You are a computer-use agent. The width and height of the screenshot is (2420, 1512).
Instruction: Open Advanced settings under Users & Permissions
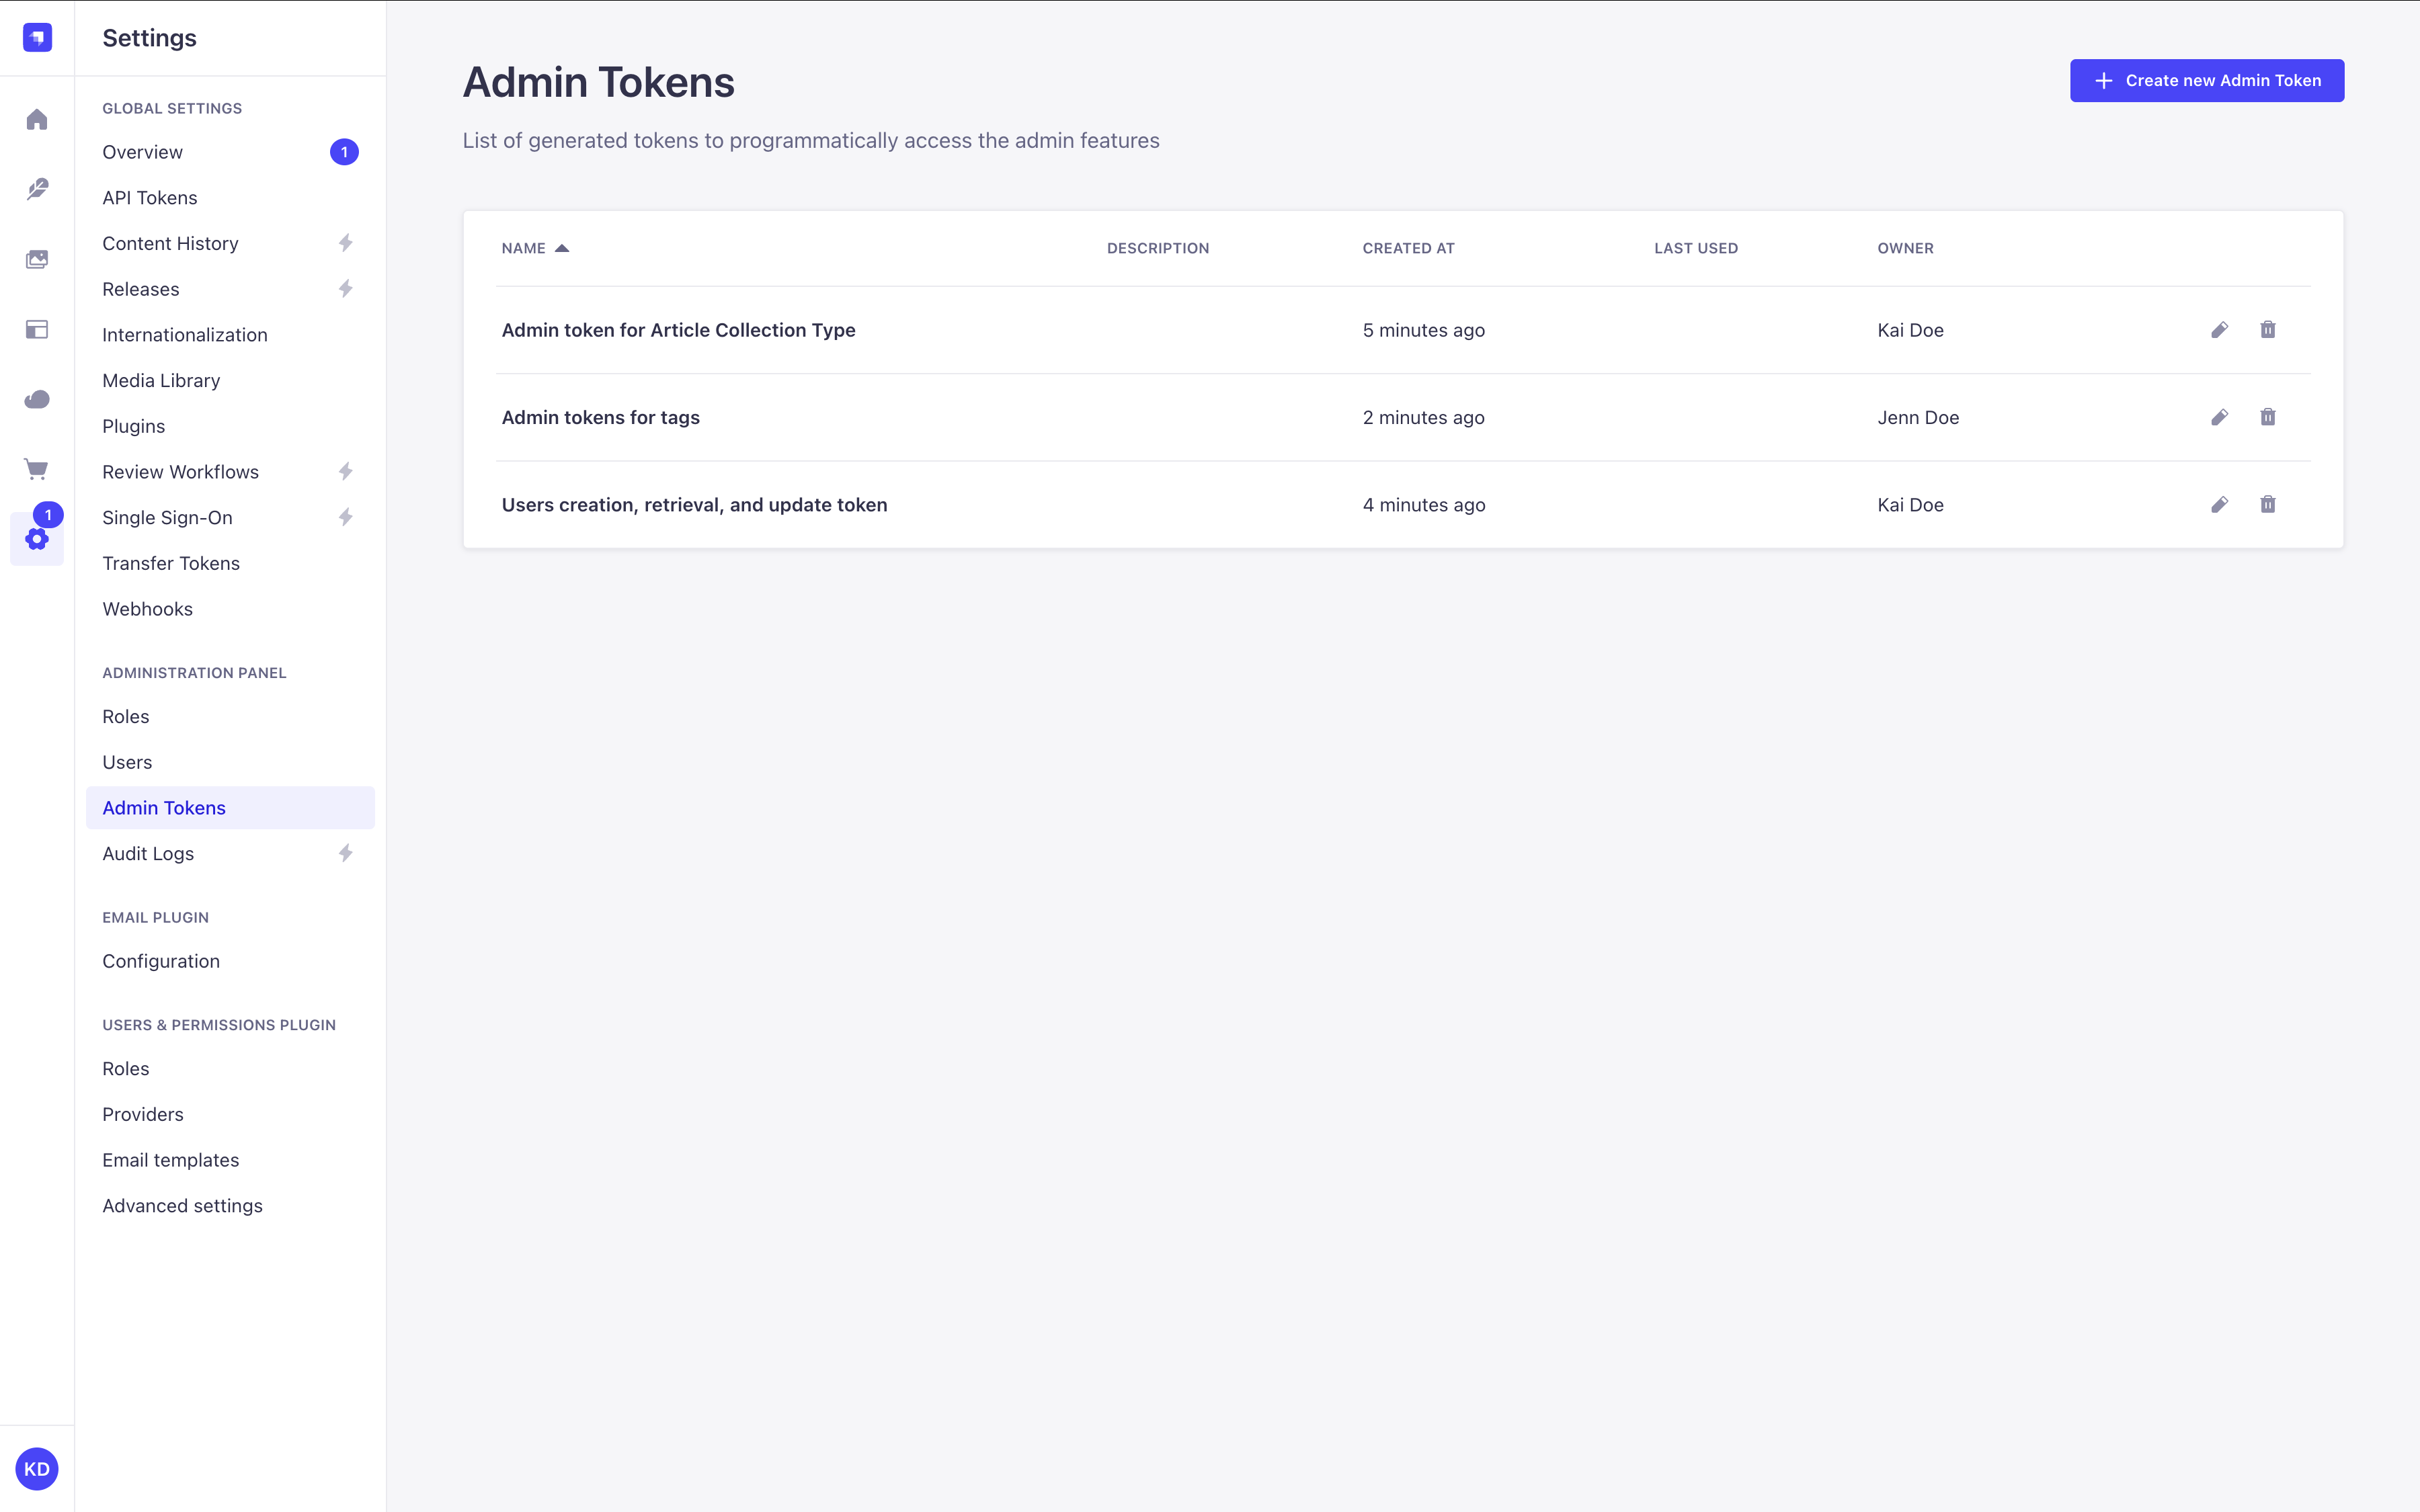pos(182,1205)
